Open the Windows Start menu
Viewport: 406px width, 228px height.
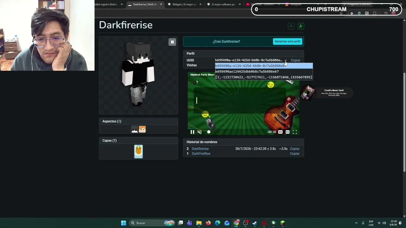coord(123,223)
